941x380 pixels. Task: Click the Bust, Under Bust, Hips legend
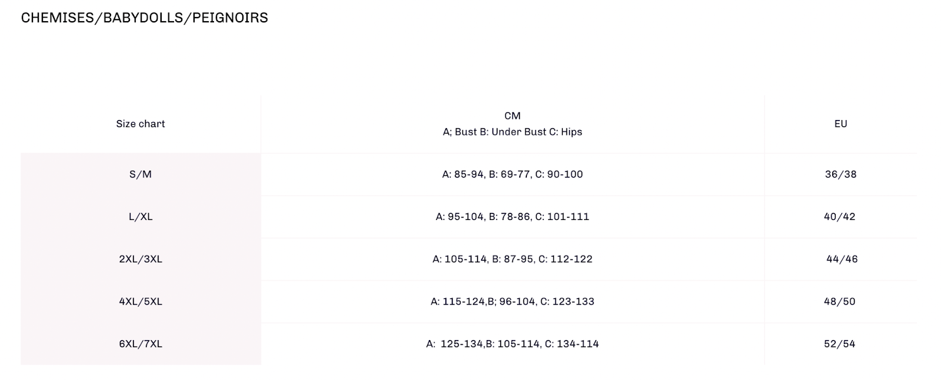pyautogui.click(x=512, y=132)
